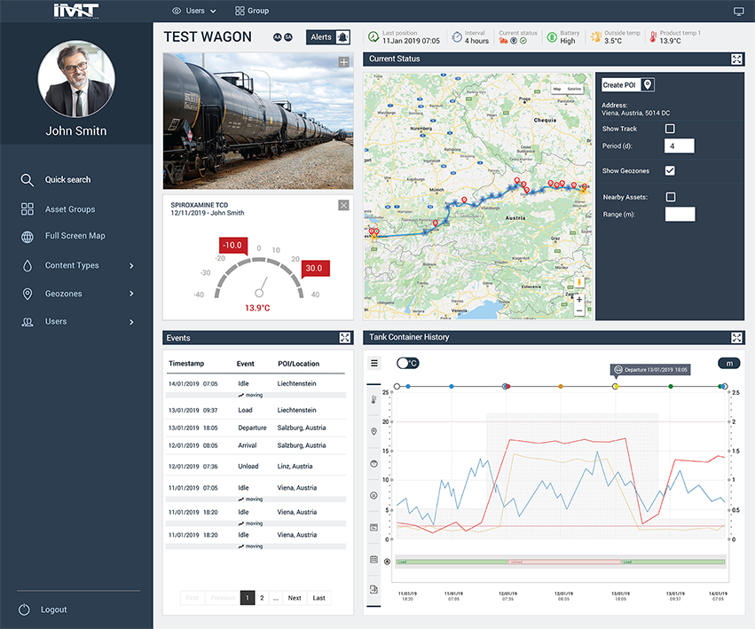Screen dimensions: 755x629
Task: Click the thermometer icon in chart sidebar
Action: [x=374, y=400]
